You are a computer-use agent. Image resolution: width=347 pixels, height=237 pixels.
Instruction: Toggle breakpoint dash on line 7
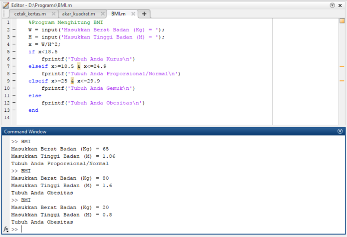(14, 66)
